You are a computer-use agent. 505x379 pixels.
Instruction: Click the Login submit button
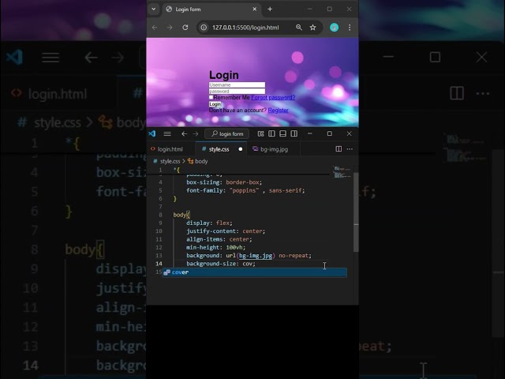(215, 104)
